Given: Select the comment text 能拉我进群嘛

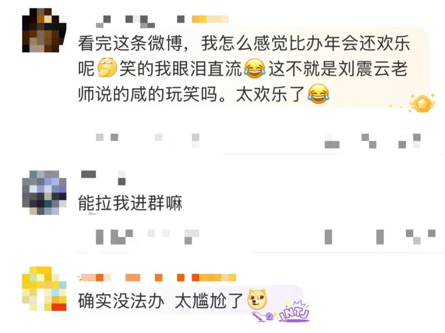Looking at the screenshot, I should pos(130,203).
